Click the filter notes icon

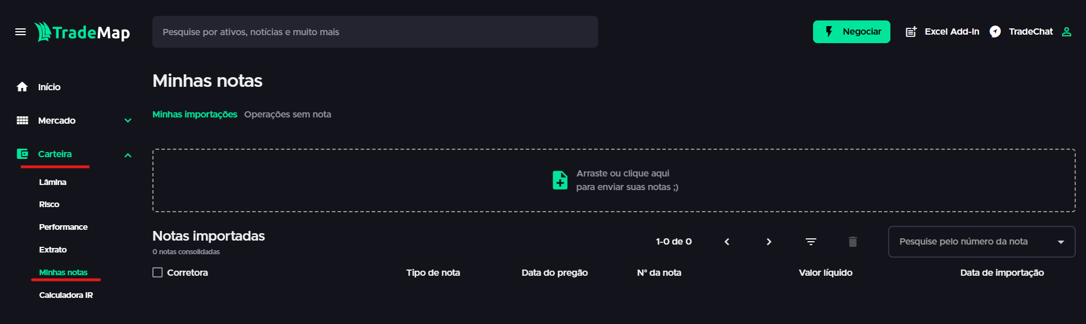811,242
